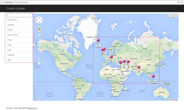Pan map left with left arrow
The height and width of the screenshot is (110, 184).
point(37,20)
